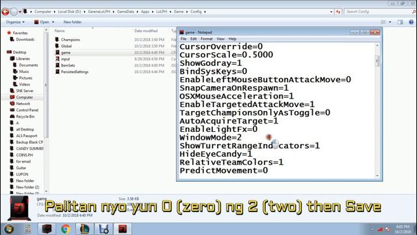
Task: Open the Format menu in Notepad
Action: pyautogui.click(x=207, y=39)
